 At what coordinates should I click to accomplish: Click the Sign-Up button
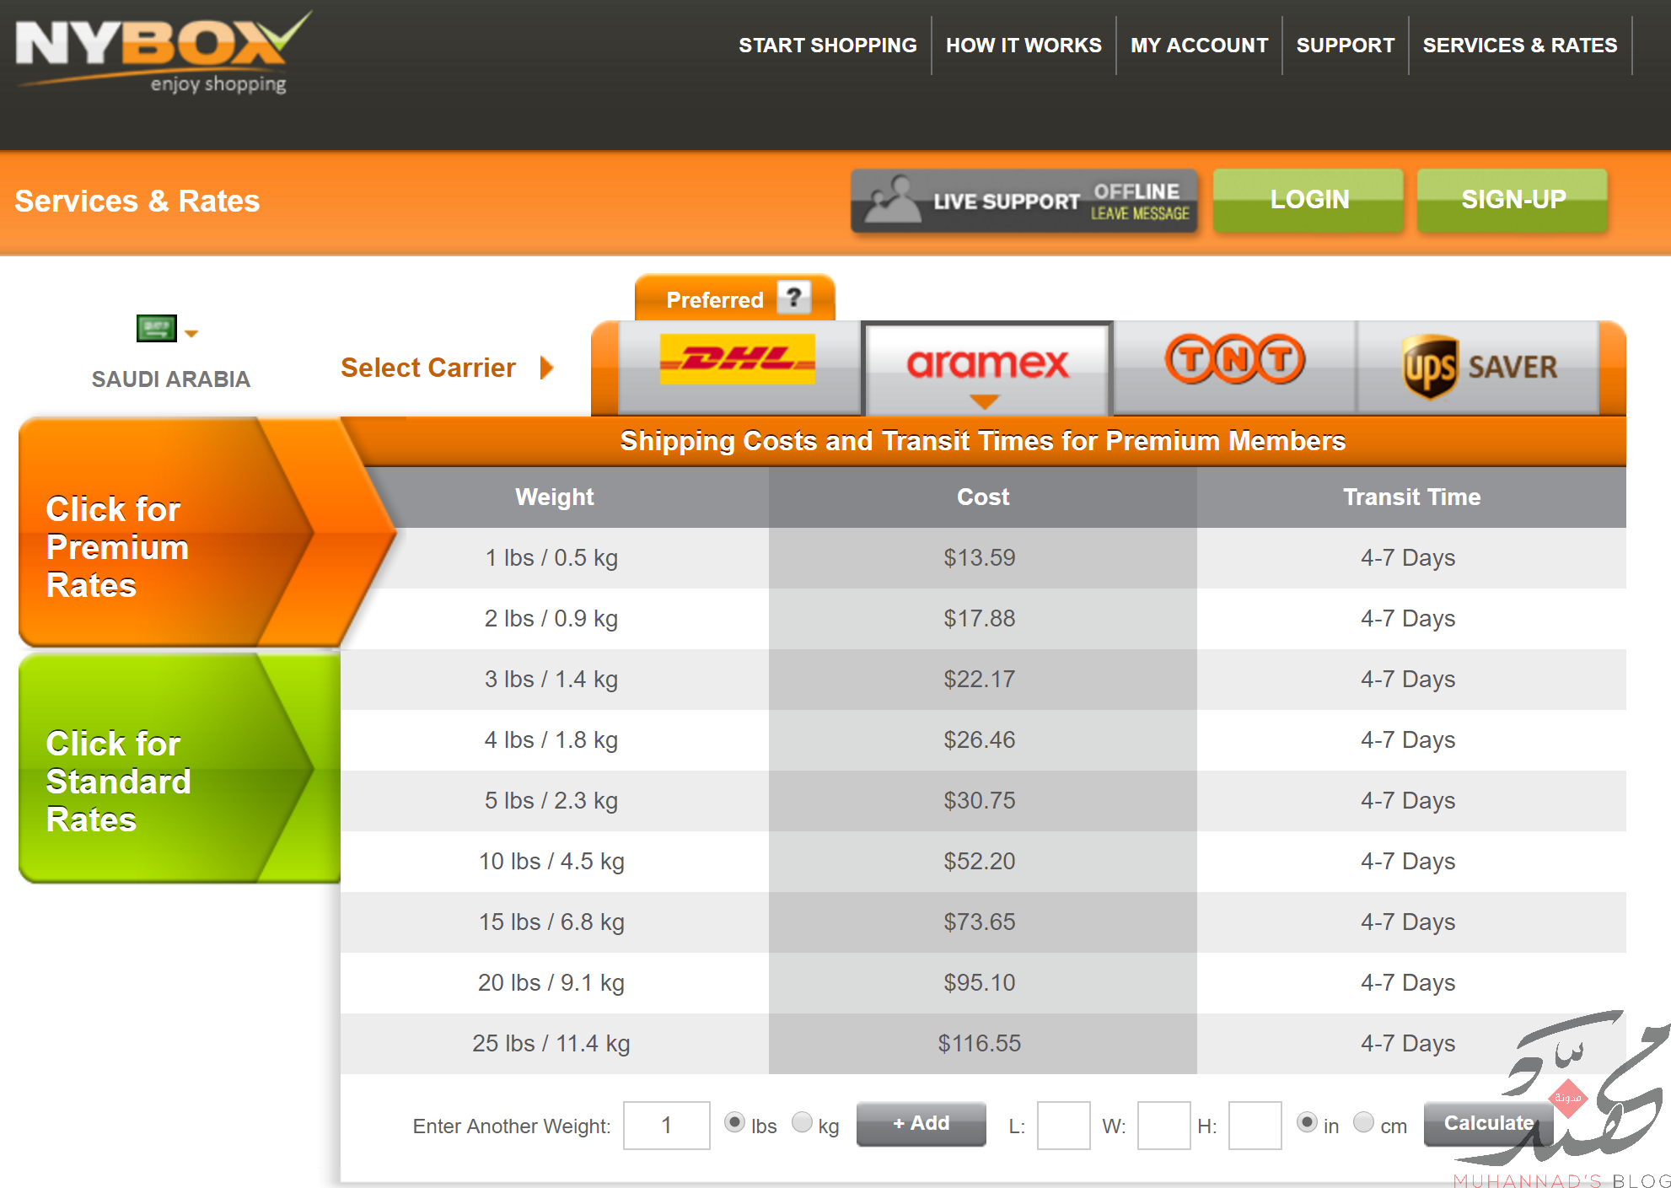[1512, 200]
